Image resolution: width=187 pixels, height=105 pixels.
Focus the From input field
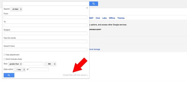click(45, 17)
